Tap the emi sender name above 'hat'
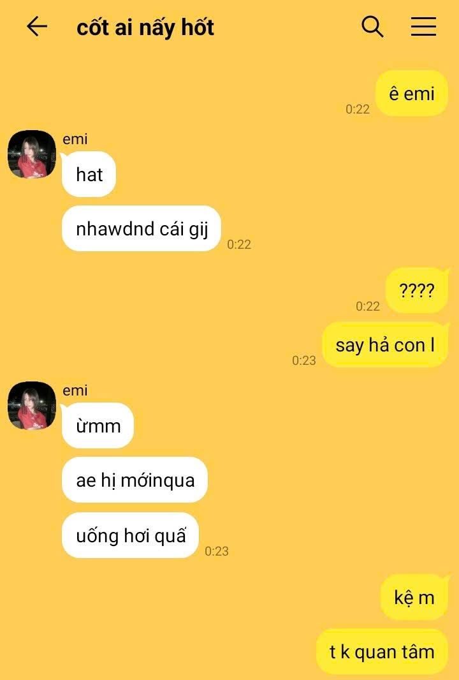Viewport: 459px width, 680px height. coord(75,139)
